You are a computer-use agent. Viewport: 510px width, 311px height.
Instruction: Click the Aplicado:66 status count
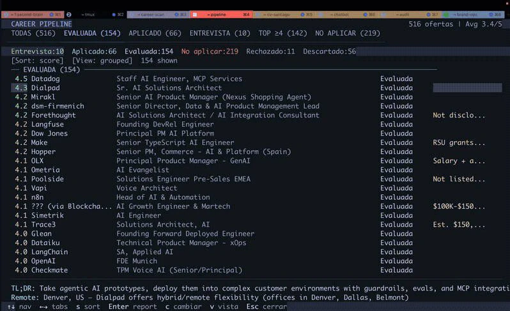(94, 51)
